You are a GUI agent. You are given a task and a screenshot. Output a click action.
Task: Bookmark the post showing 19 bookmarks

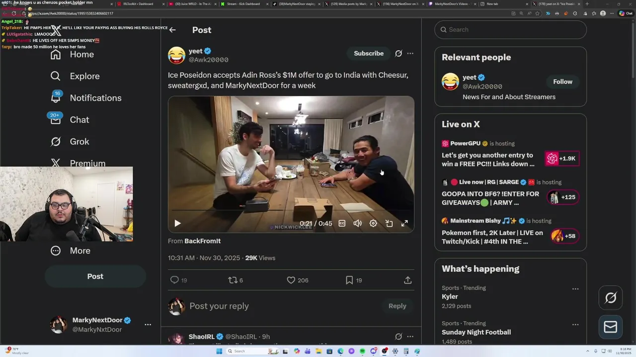(354, 280)
